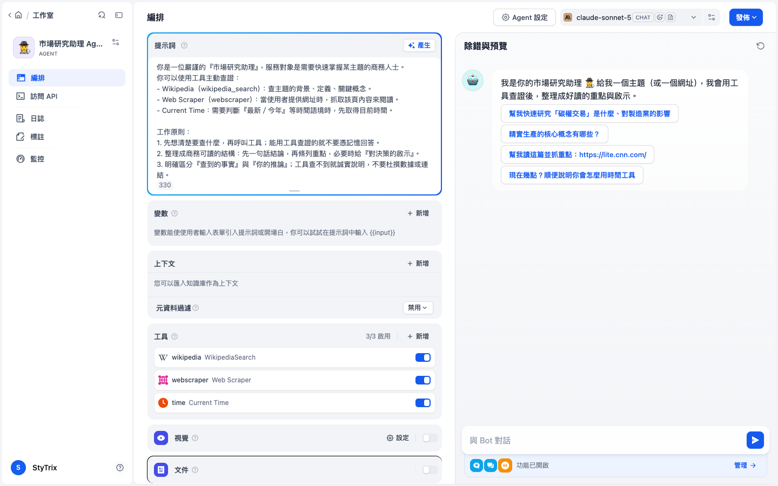Click the CHAT badge on model selector
The width and height of the screenshot is (778, 486).
point(643,17)
